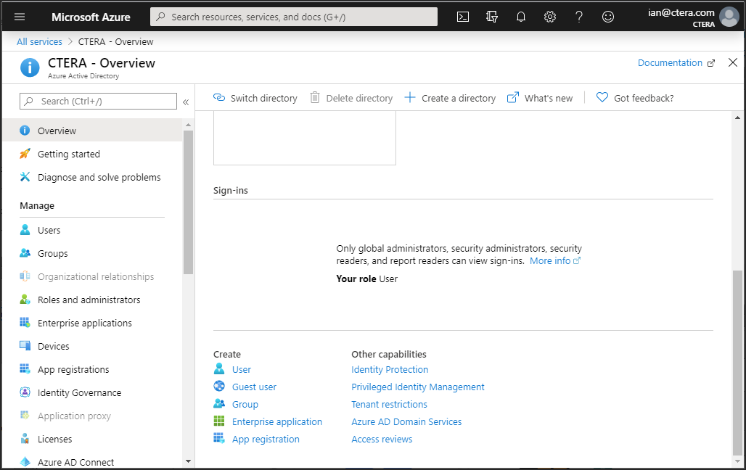
Task: Open Identity Protection link
Action: click(x=390, y=369)
